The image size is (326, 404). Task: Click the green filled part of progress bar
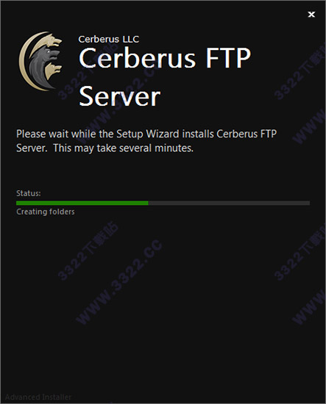click(82, 203)
